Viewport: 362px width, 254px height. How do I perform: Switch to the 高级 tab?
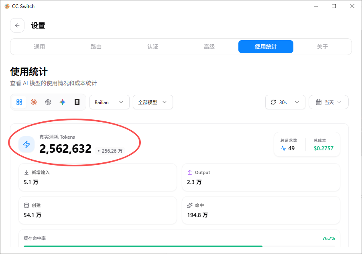(x=209, y=47)
